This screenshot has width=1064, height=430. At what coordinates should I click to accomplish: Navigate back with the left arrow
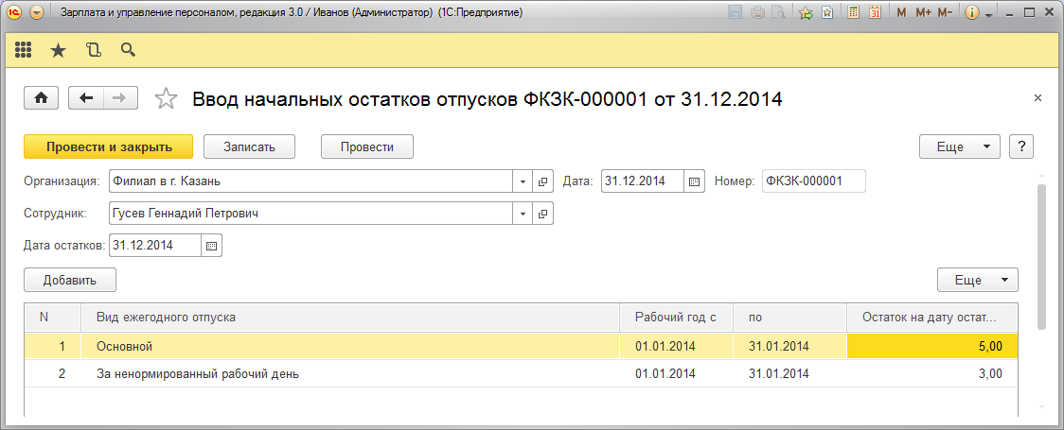86,98
